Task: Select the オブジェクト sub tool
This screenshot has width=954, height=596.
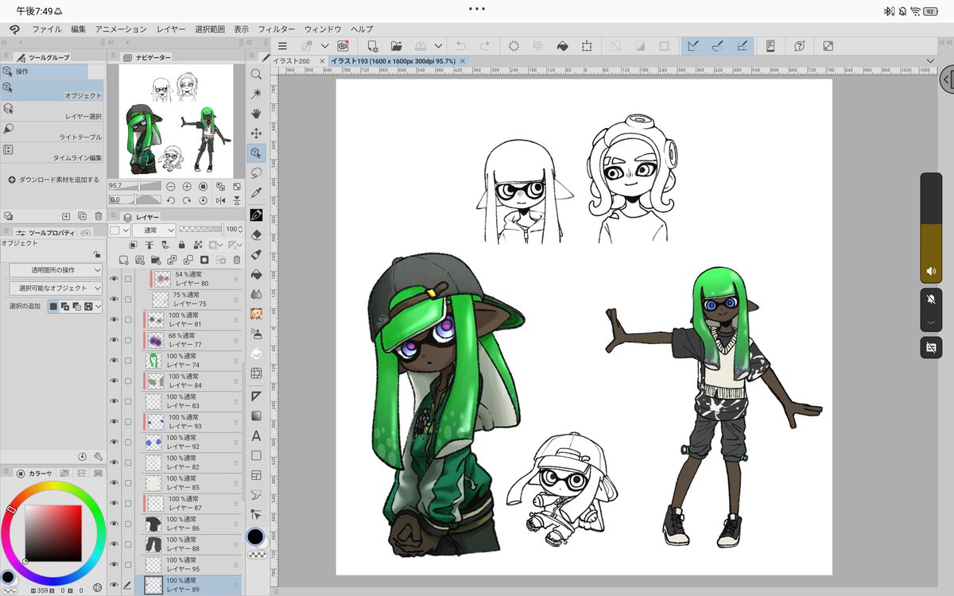Action: pyautogui.click(x=52, y=89)
